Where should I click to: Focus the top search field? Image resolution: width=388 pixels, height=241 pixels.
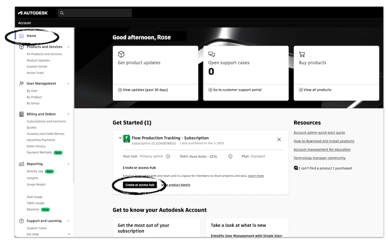tap(95, 13)
